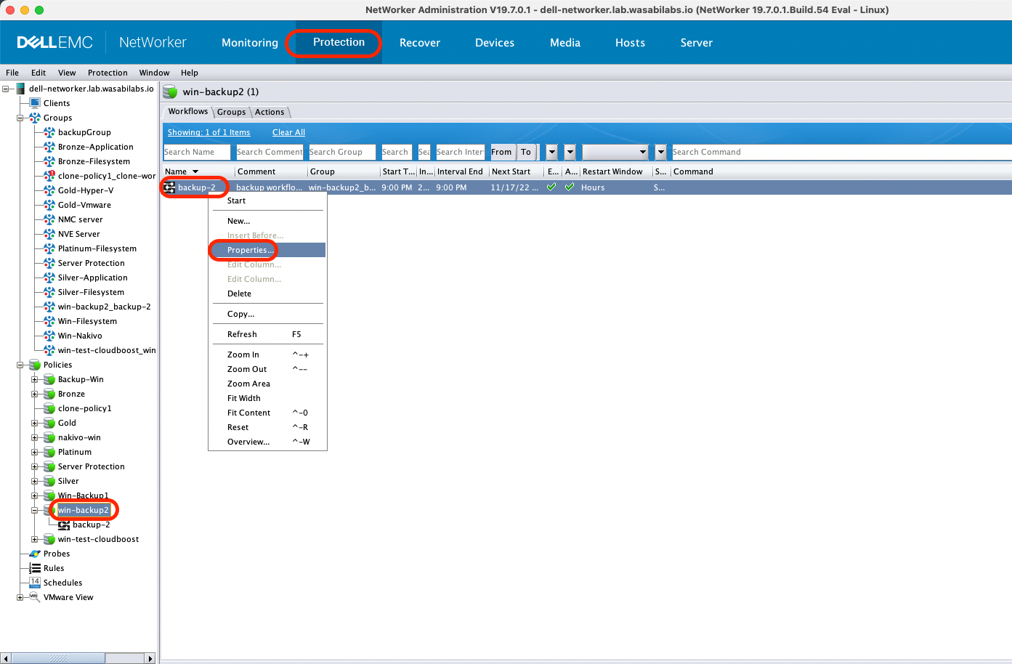Screen dimensions: 1012x664
Task: Click the Schedules calendar icon
Action: coord(35,583)
